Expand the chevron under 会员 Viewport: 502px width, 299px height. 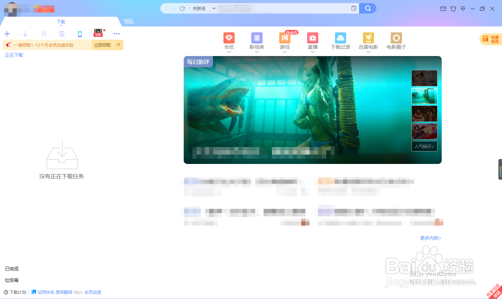click(x=229, y=52)
